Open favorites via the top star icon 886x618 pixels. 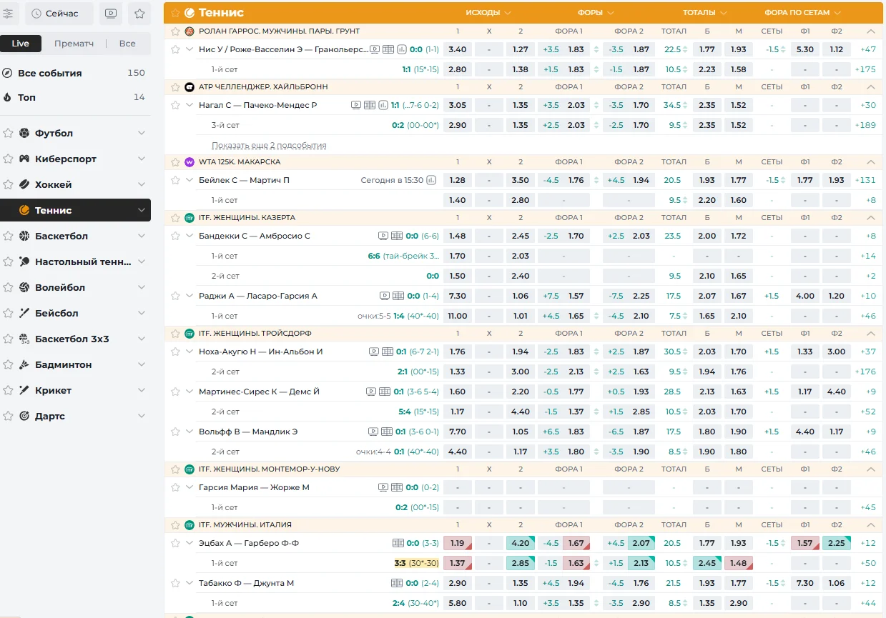[x=140, y=14]
